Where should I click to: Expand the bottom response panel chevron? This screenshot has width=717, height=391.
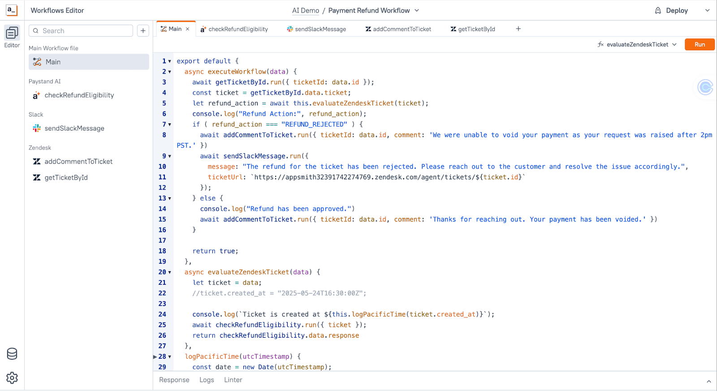coord(708,381)
